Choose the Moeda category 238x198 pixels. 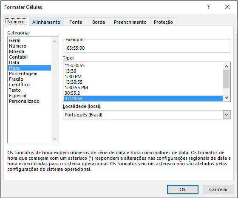pyautogui.click(x=29, y=51)
